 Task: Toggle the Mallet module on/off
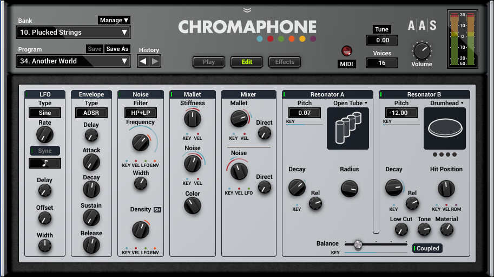(x=172, y=94)
